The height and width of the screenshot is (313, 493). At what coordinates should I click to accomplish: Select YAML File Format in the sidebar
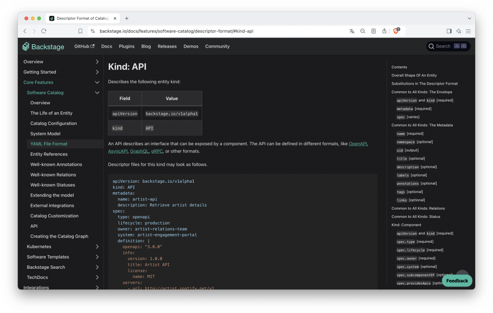click(49, 144)
